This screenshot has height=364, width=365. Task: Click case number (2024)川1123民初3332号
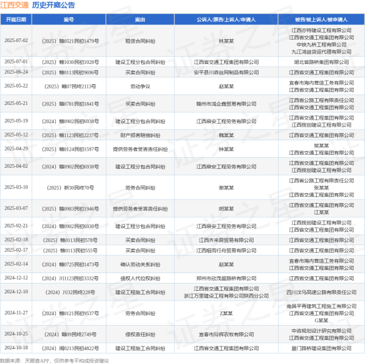71,279
